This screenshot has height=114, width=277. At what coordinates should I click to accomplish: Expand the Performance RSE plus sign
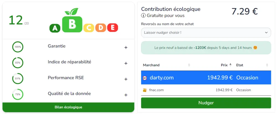coord(126,79)
